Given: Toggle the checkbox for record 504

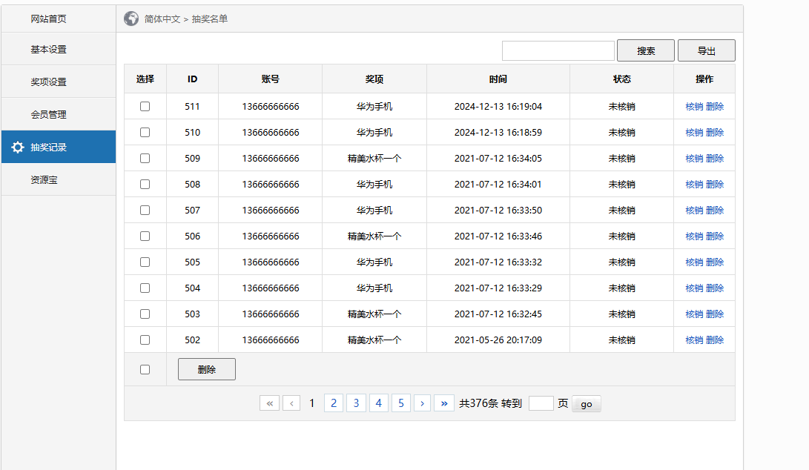Looking at the screenshot, I should coord(145,288).
